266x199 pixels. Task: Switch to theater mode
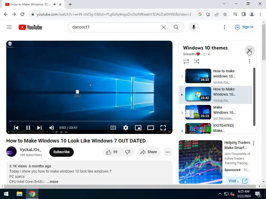pos(150,127)
